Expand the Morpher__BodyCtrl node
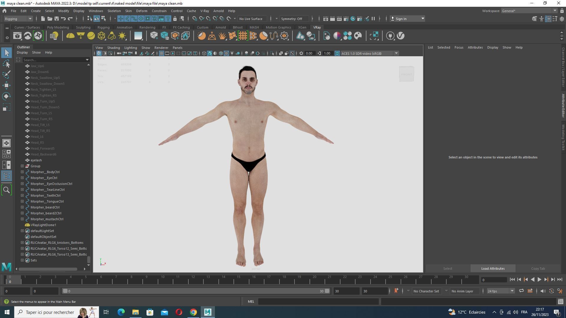Viewport: 566px width, 318px height. [x=22, y=172]
